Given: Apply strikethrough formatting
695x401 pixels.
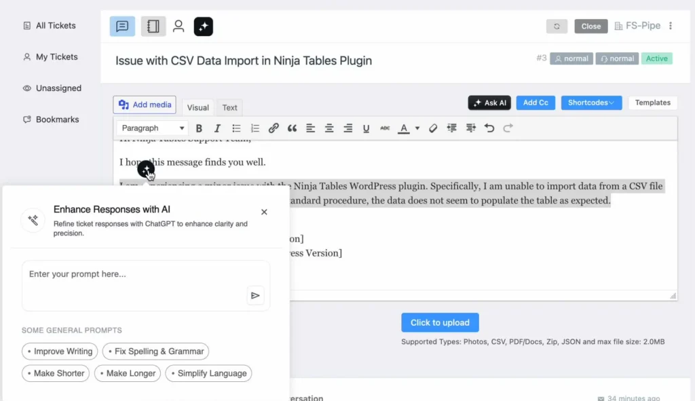Looking at the screenshot, I should (x=385, y=128).
